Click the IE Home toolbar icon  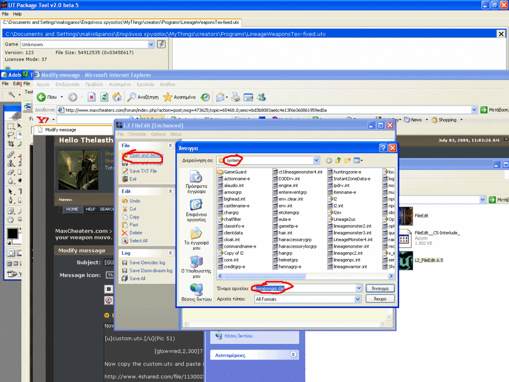click(x=117, y=97)
